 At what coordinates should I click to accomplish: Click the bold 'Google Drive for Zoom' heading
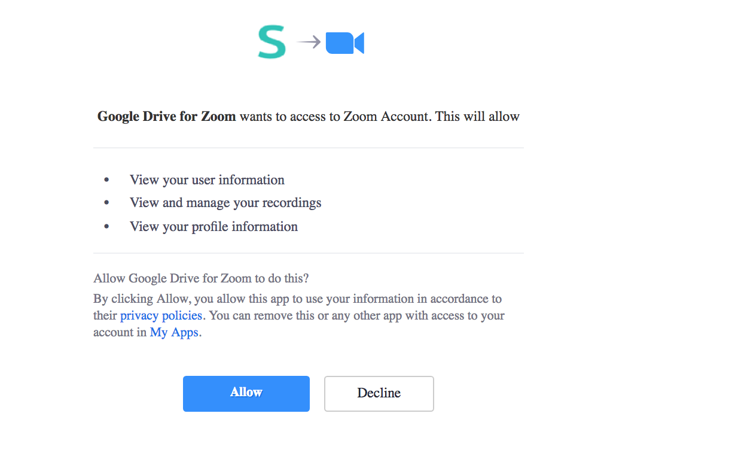pos(166,116)
